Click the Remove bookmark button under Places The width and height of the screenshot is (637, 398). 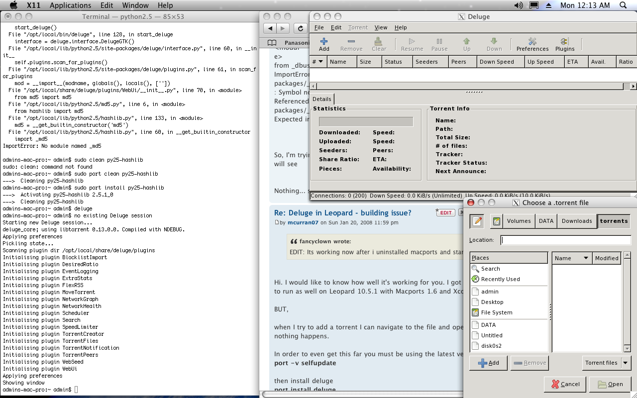pos(530,363)
